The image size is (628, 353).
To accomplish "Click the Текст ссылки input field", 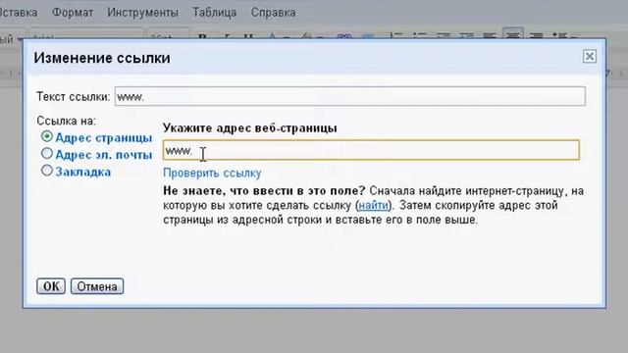I will [349, 96].
